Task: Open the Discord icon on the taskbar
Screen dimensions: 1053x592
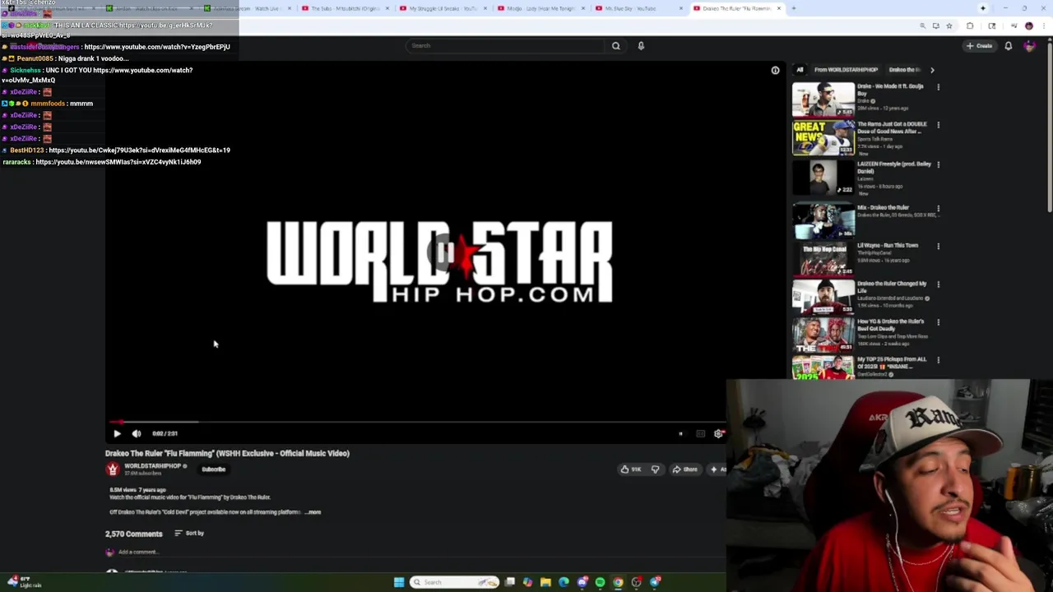Action: (x=582, y=582)
